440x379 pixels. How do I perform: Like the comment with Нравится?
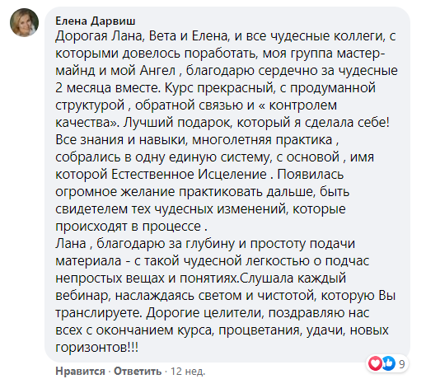[80, 371]
